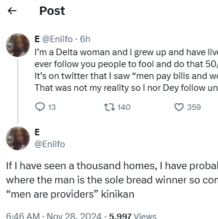Open the parent tweet "I'm a Delta woman"
The height and width of the screenshot is (219, 218).
click(x=127, y=70)
